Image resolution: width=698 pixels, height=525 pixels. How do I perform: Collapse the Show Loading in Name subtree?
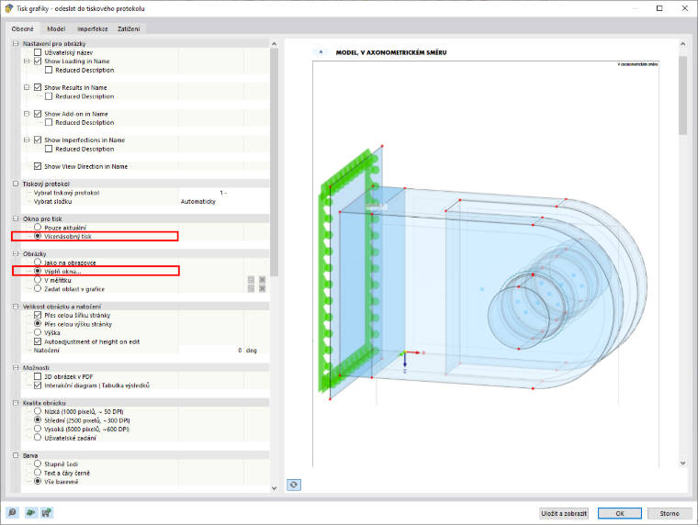(x=27, y=61)
